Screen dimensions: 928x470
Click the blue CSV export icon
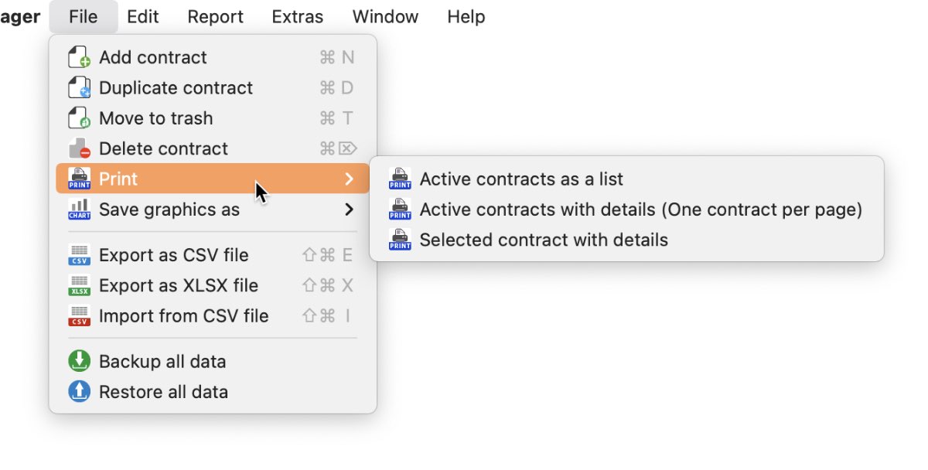pos(80,255)
